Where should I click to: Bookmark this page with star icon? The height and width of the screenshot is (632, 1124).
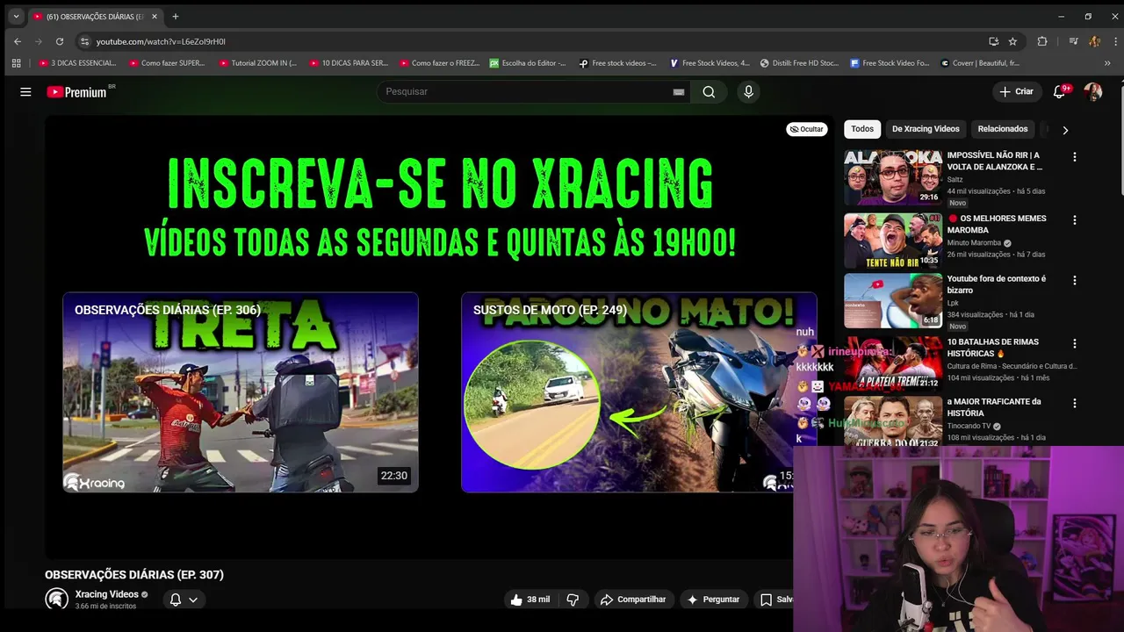[1012, 41]
